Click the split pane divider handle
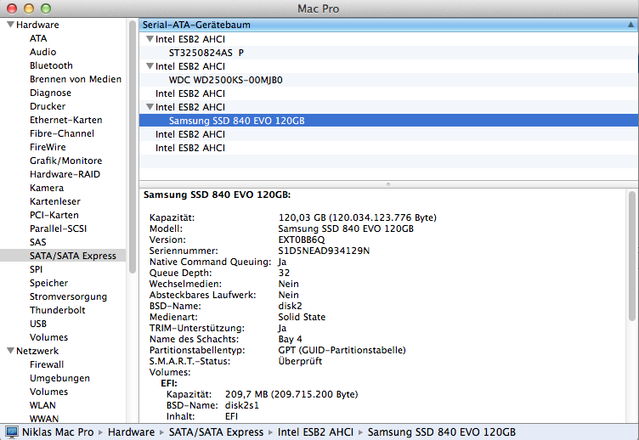 [x=388, y=184]
